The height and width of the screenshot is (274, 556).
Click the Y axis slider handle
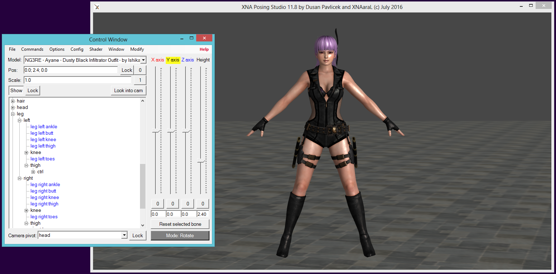[x=171, y=131]
